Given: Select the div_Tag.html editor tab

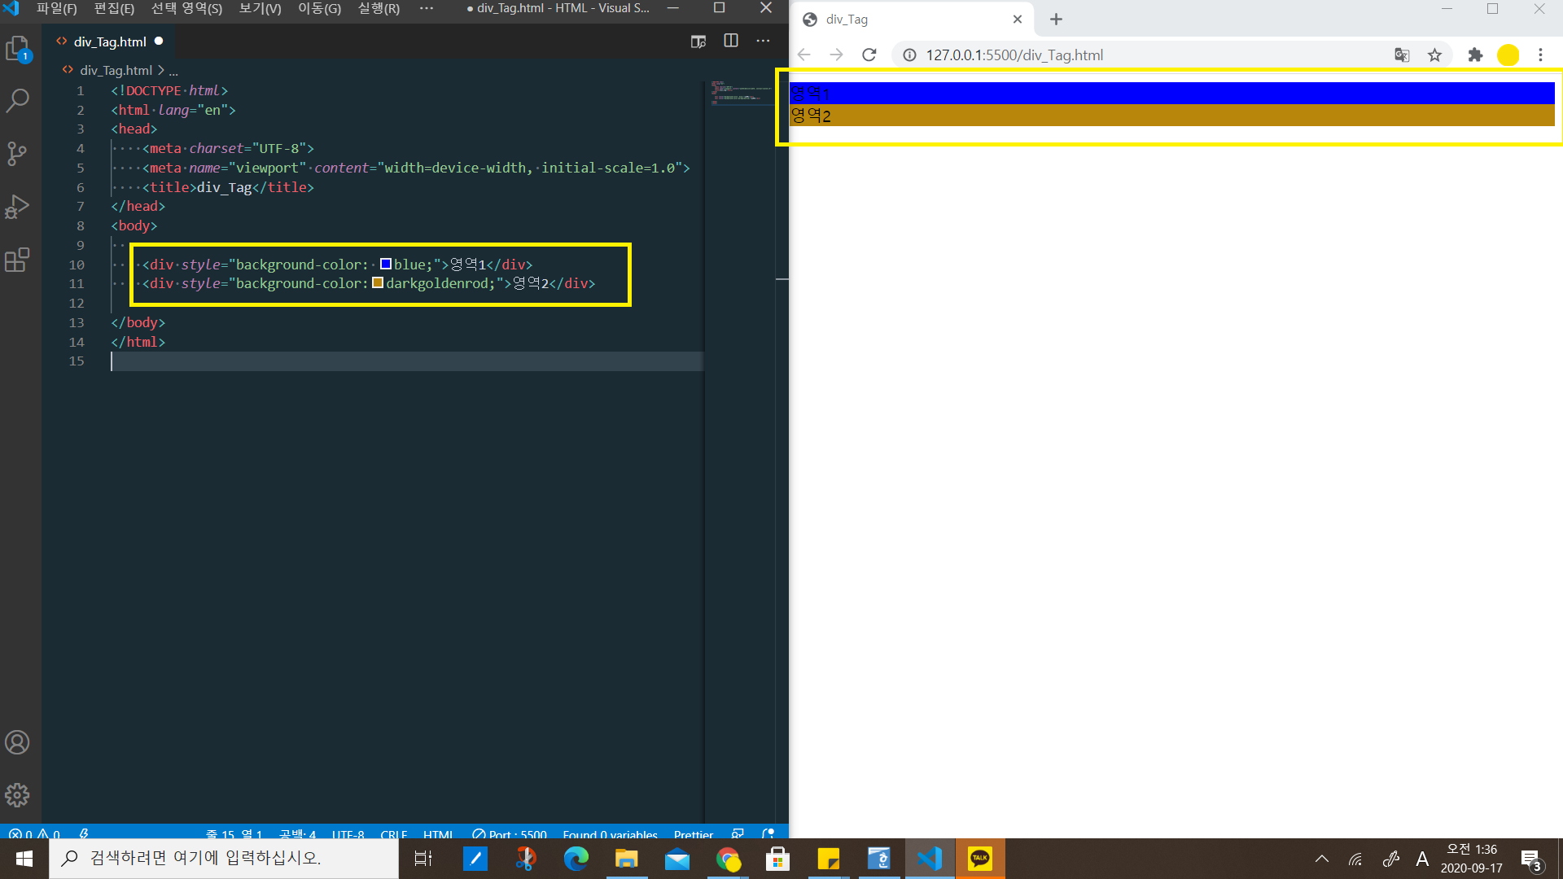Looking at the screenshot, I should click(109, 42).
